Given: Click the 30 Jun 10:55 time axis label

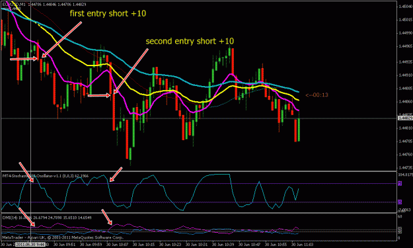Looking at the screenshot, I should (x=276, y=244).
